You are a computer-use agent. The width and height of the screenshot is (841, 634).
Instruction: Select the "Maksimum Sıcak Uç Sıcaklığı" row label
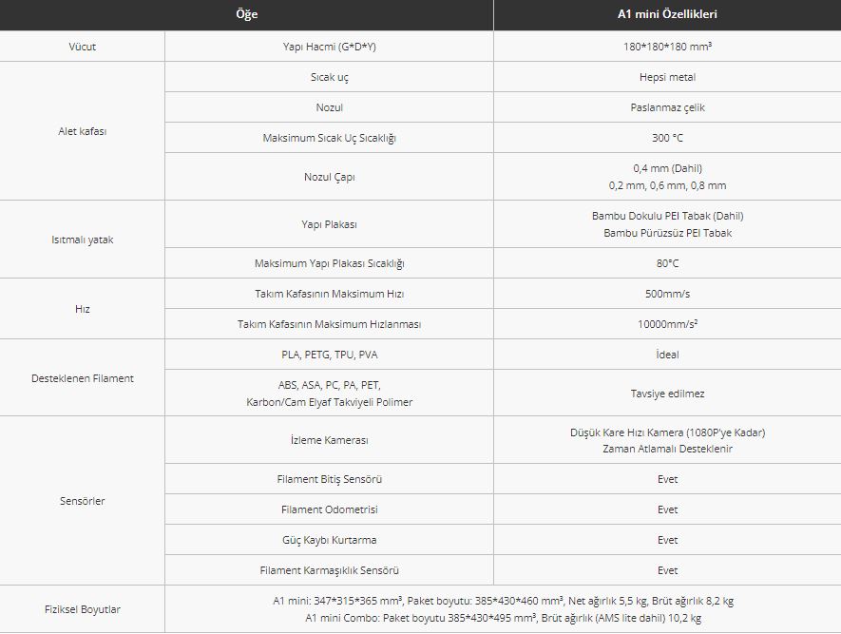coord(329,138)
